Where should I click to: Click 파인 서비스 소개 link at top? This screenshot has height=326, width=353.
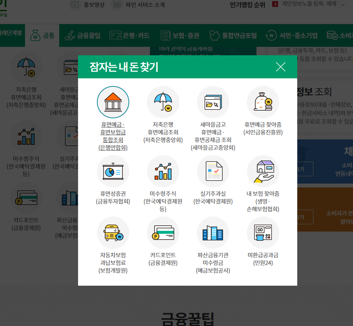145,5
